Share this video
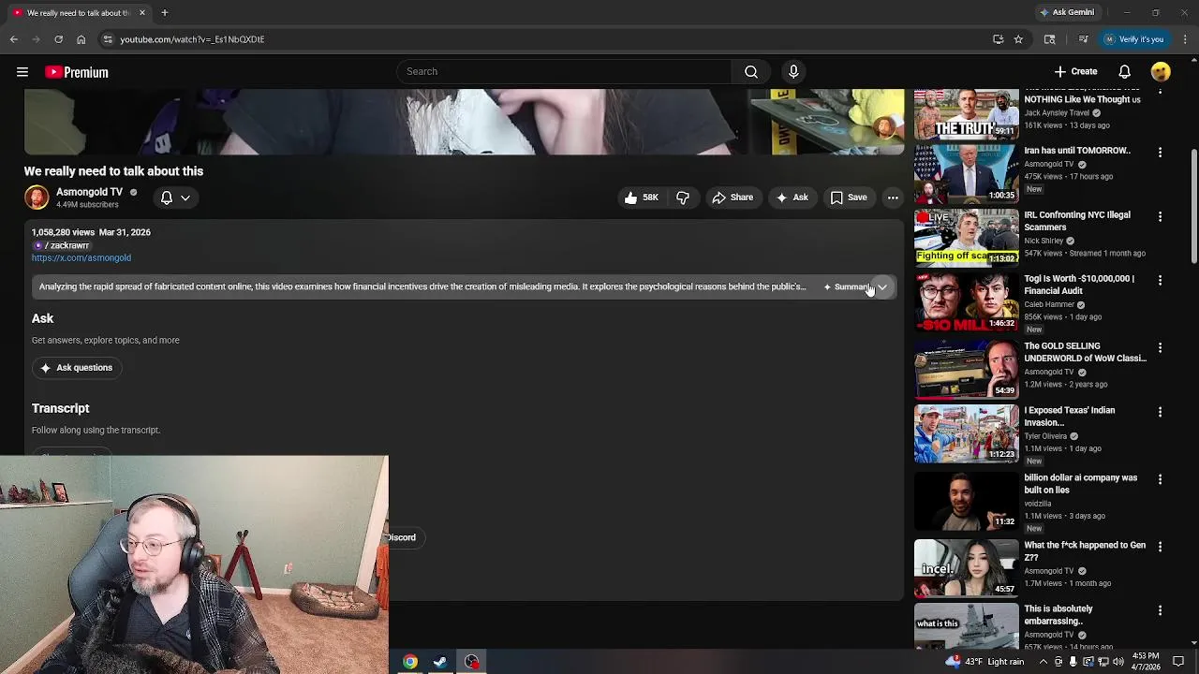 (733, 198)
